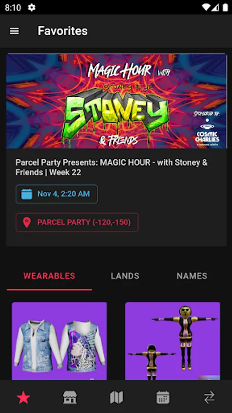The width and height of the screenshot is (232, 413).
Task: Select the WEARABLES tab
Action: coord(50,276)
